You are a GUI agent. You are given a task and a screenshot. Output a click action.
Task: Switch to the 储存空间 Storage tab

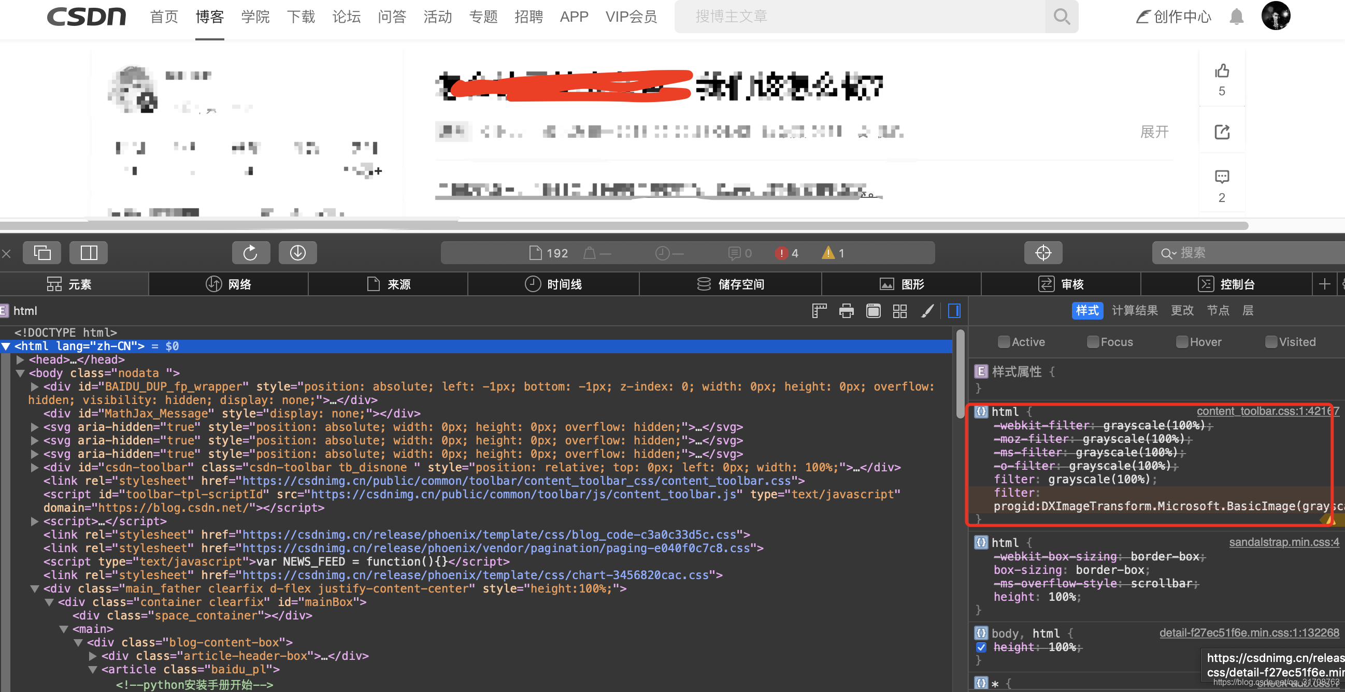731,284
